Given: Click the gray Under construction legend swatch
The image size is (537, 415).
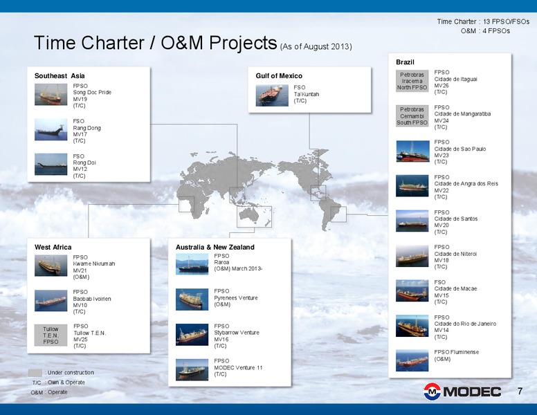Looking at the screenshot, I should [35, 373].
